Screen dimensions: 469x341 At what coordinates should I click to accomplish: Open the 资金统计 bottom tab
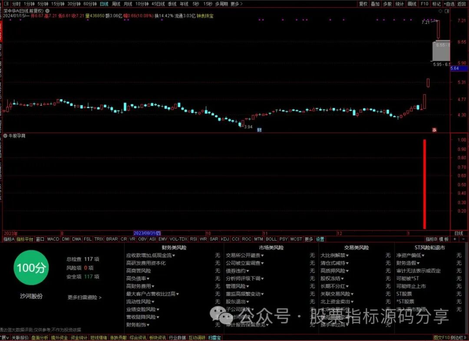coord(79,338)
